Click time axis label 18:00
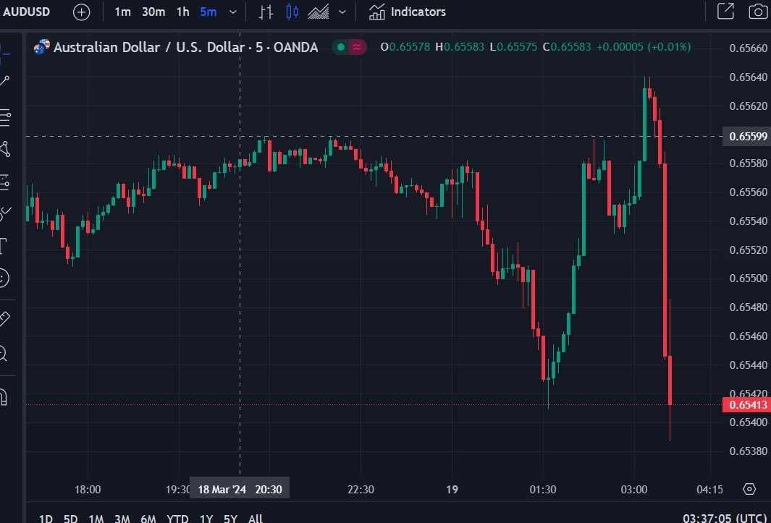Screen dimensions: 771x523 click(x=88, y=490)
